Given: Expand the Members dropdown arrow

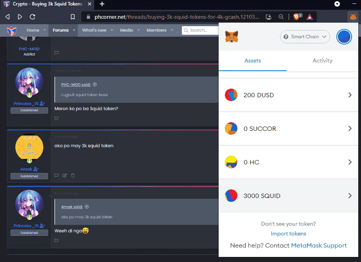Looking at the screenshot, I should 172,30.
